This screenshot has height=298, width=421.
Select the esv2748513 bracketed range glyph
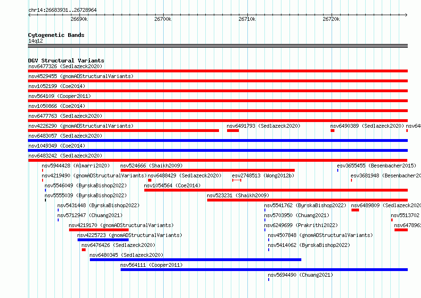tap(237, 180)
